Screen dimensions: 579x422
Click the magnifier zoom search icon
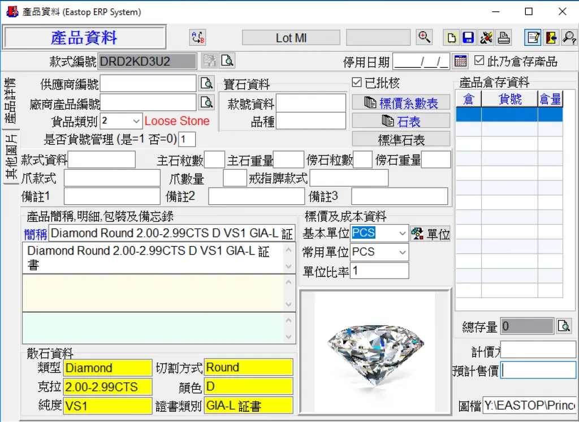pos(424,37)
